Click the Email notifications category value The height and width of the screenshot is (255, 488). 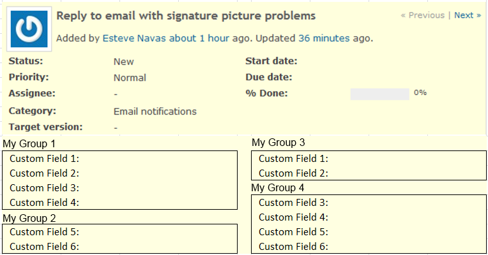click(x=155, y=112)
